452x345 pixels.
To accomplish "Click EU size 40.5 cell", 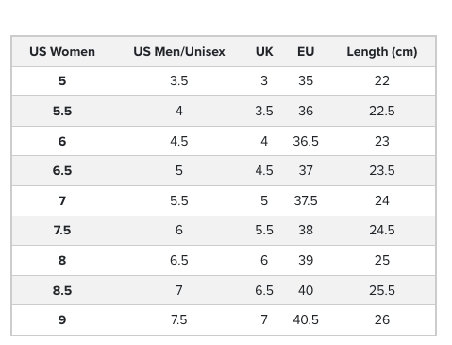I will pyautogui.click(x=306, y=319).
